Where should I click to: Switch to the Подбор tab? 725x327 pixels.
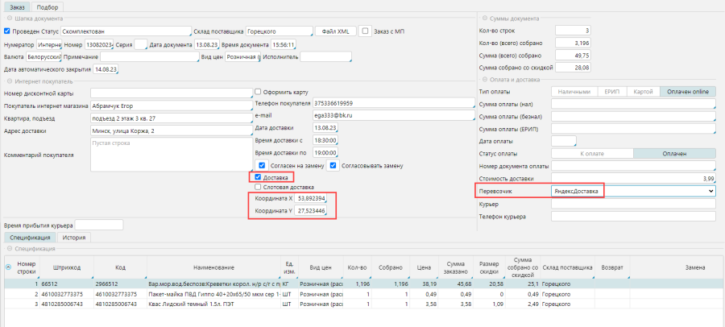48,6
